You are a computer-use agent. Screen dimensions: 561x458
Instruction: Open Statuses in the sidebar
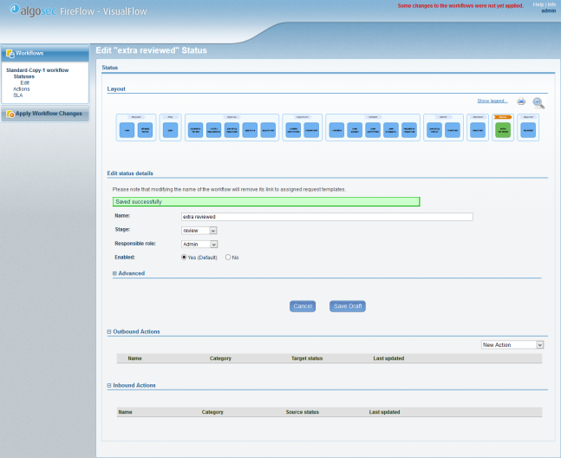point(24,76)
